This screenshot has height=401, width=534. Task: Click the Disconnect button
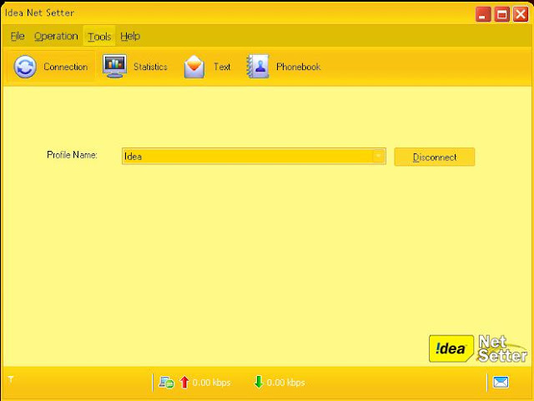[x=434, y=157]
